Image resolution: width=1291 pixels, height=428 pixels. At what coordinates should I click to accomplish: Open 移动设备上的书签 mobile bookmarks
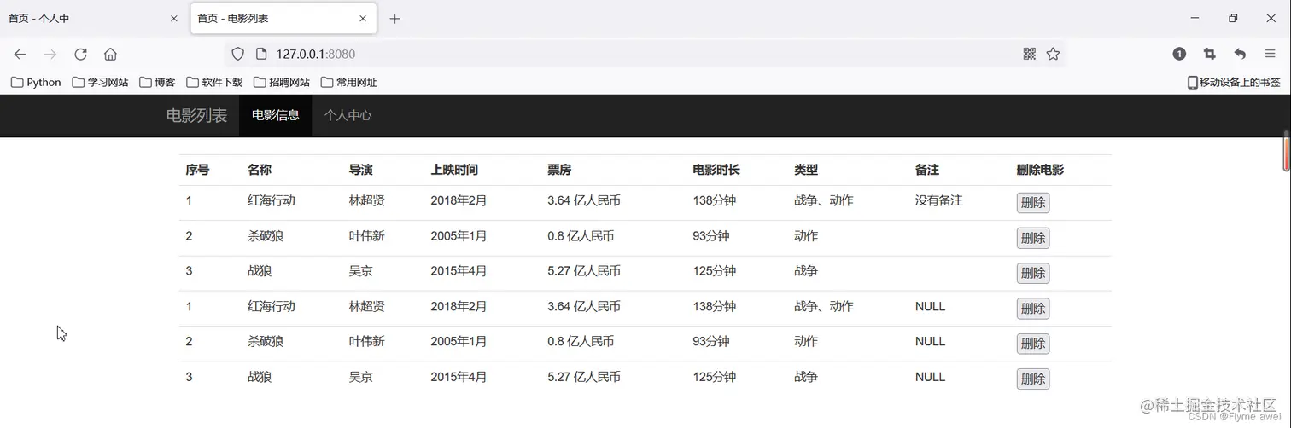(x=1234, y=82)
